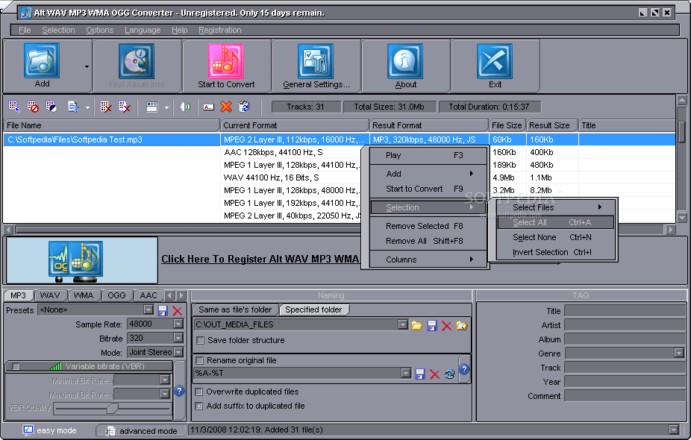Click the Add files toolbar icon
Viewport: 691px width, 440px height.
click(42, 61)
